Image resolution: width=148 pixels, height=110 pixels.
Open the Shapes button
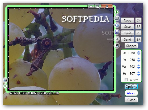131,46
